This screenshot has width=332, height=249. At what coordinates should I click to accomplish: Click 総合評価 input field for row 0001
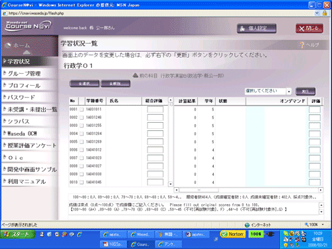tap(155, 110)
